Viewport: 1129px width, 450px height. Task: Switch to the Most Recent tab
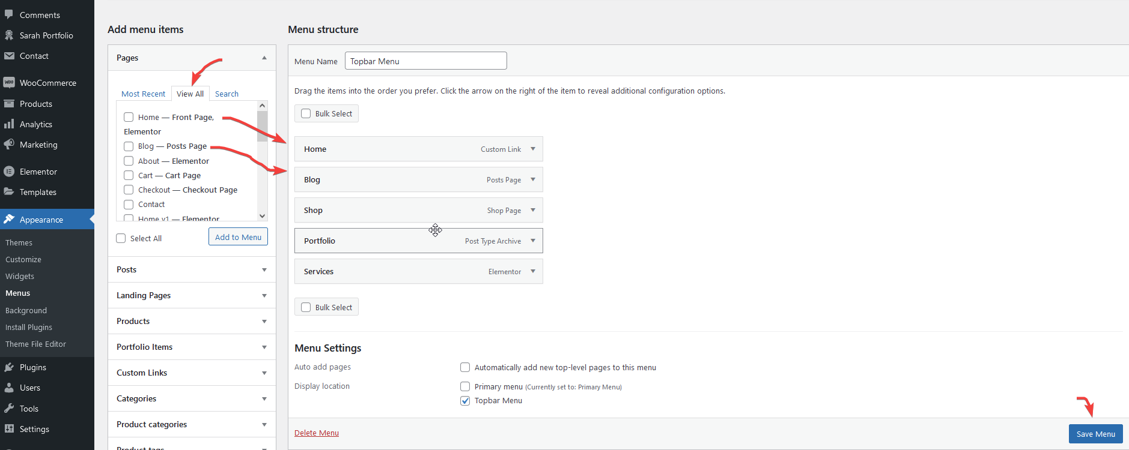click(143, 94)
